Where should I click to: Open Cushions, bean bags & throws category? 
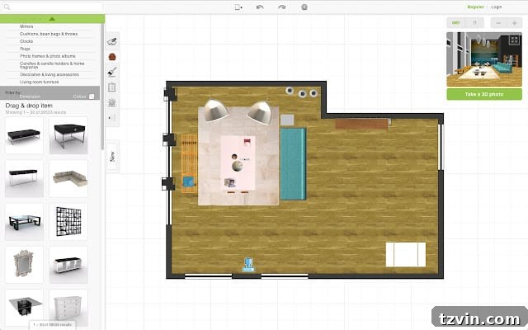coord(49,34)
